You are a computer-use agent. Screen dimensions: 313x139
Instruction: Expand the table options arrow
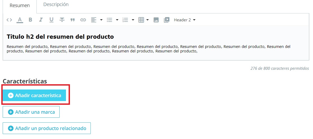point(148,20)
